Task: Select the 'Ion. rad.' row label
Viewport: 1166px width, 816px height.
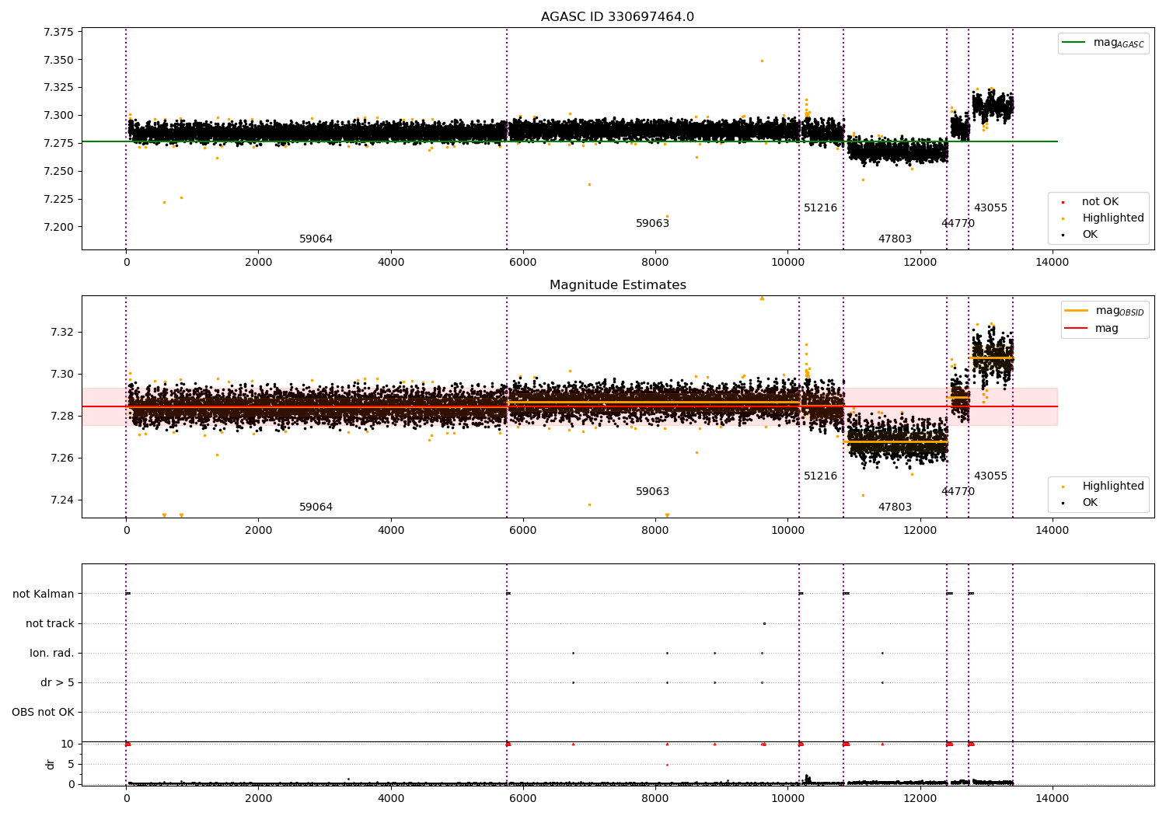Action: [52, 653]
